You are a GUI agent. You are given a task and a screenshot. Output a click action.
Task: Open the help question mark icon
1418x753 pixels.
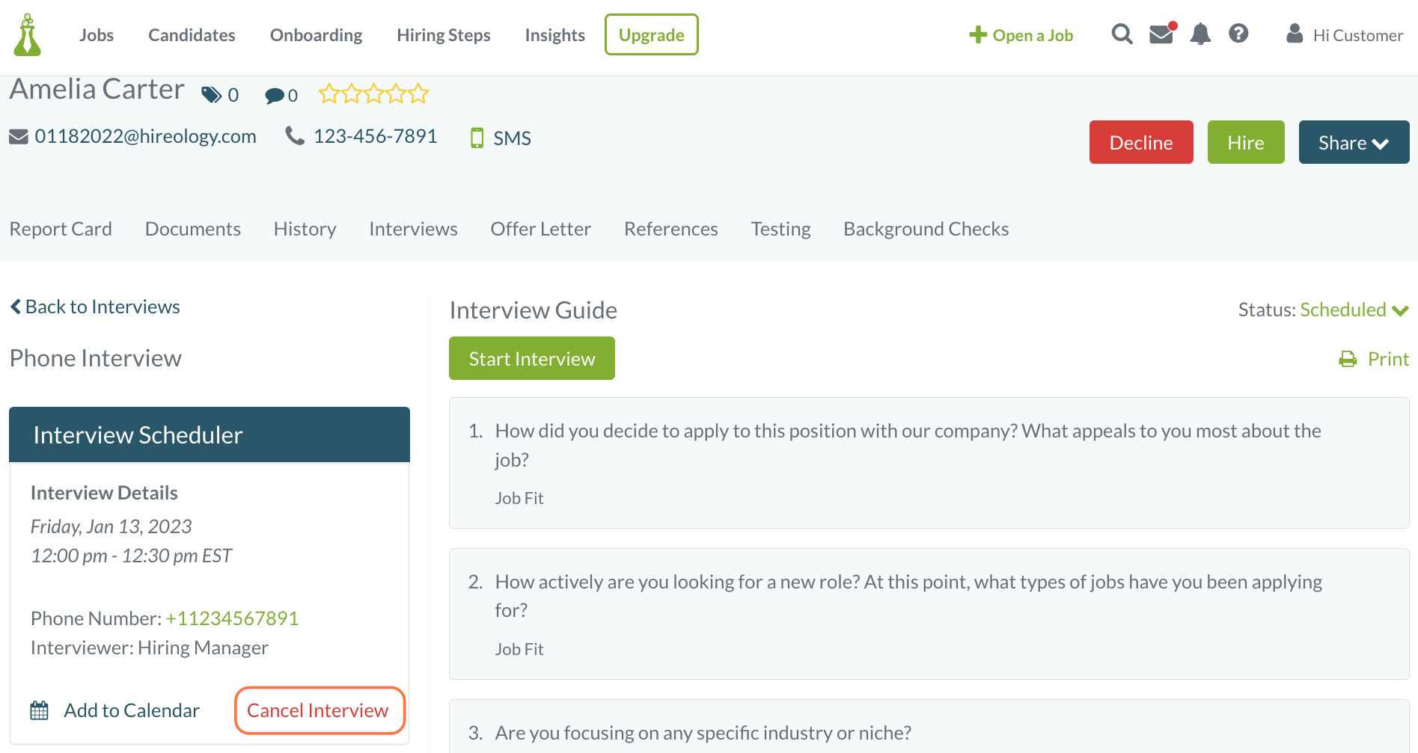pyautogui.click(x=1238, y=34)
